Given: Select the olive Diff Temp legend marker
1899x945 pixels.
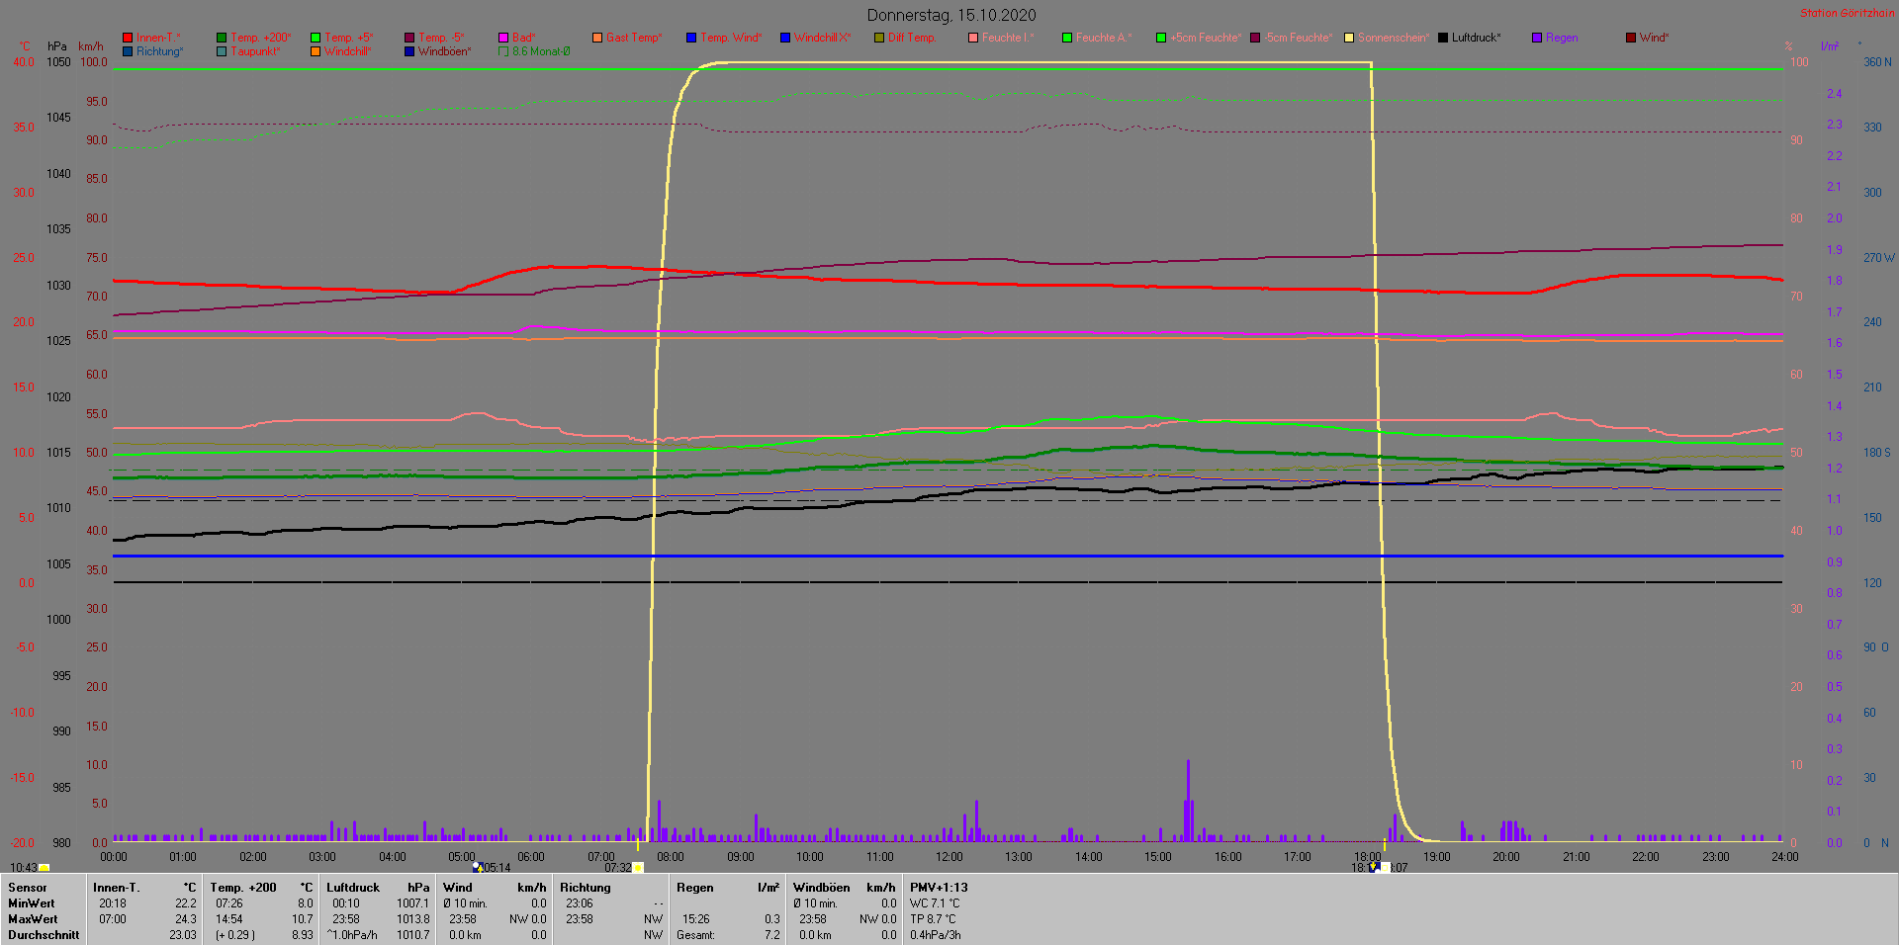Looking at the screenshot, I should [x=879, y=38].
